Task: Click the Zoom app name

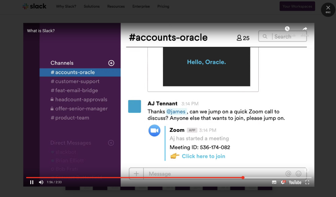Action: 177,130
